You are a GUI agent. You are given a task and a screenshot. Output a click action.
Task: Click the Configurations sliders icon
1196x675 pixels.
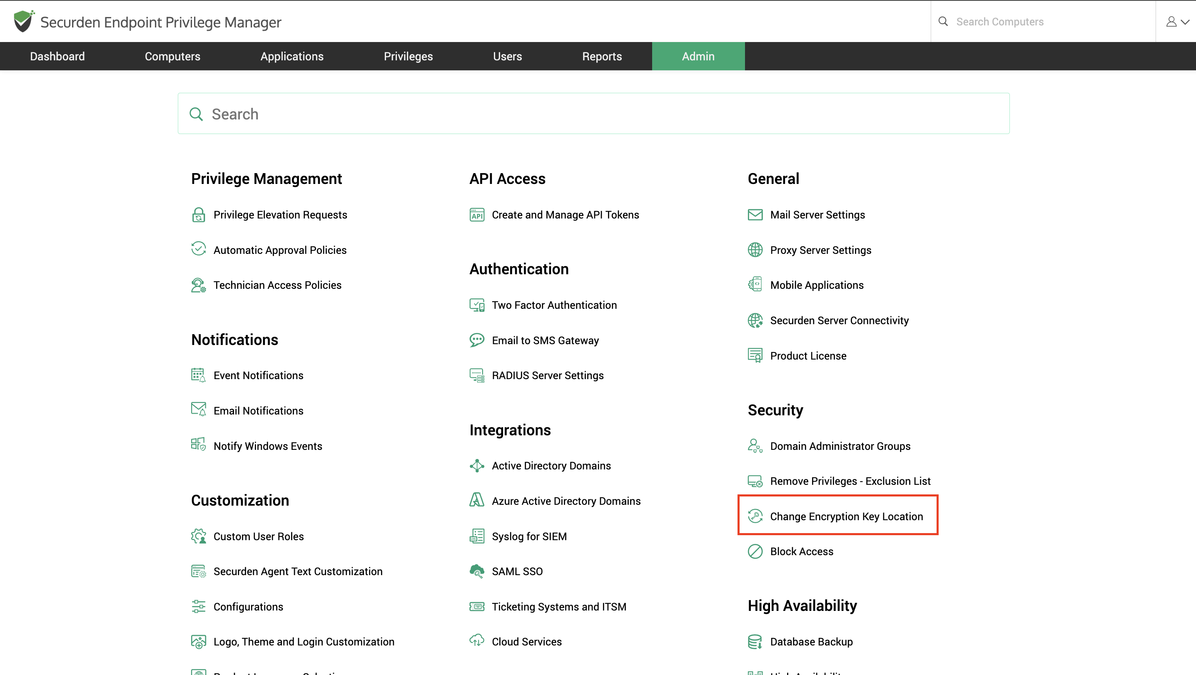(x=198, y=606)
